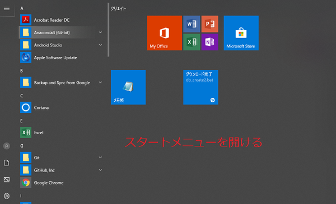Open the Word tile
Viewport: 336px width, 204px height.
coord(192,24)
